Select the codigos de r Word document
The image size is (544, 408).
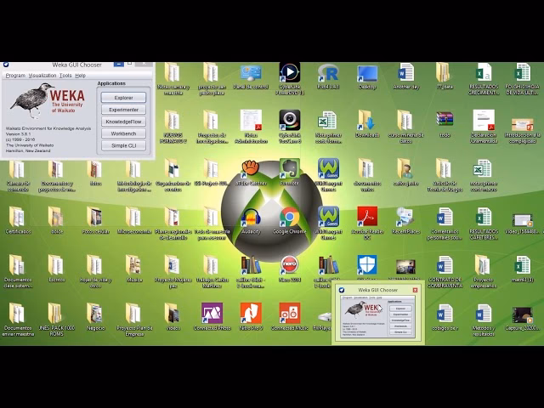point(445,317)
